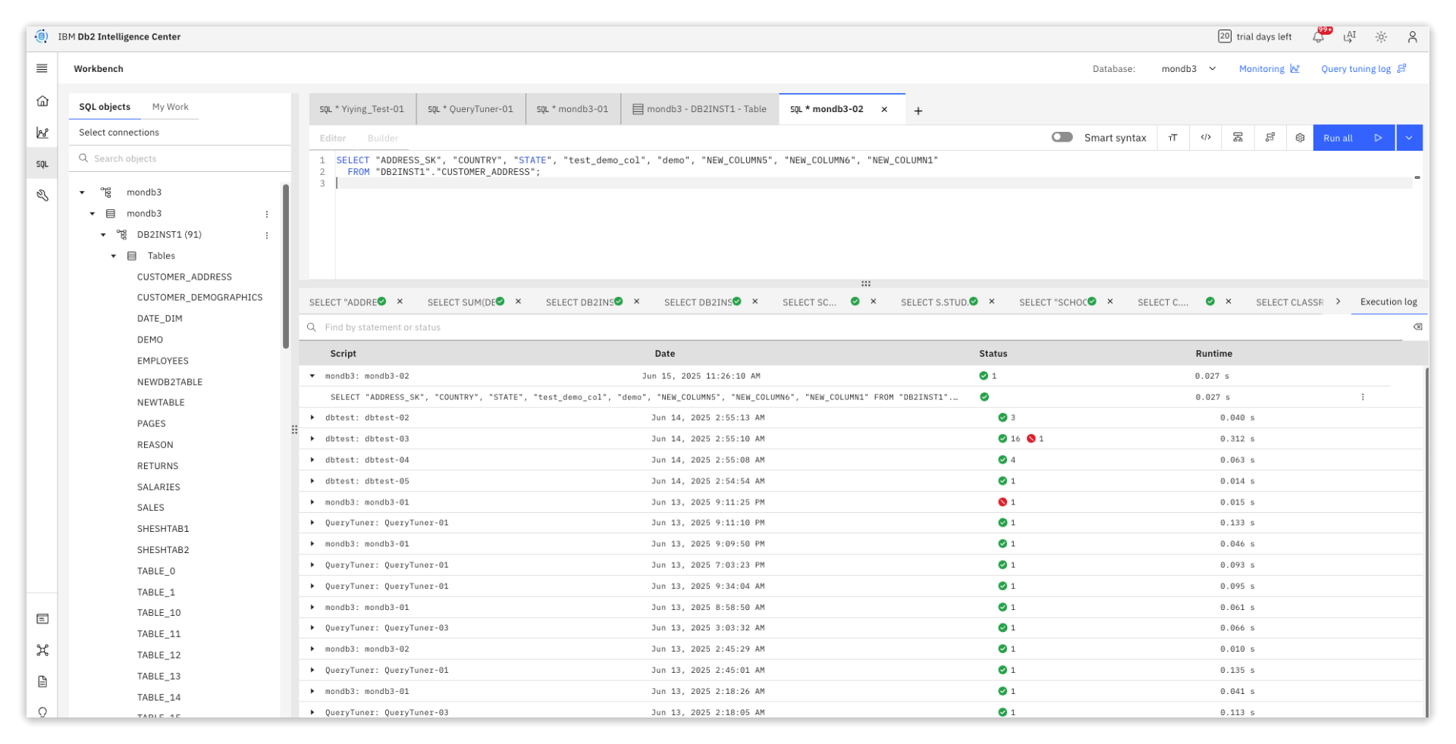The width and height of the screenshot is (1456, 744).
Task: Close the SELECT "ADDRE result tab
Action: pyautogui.click(x=400, y=302)
